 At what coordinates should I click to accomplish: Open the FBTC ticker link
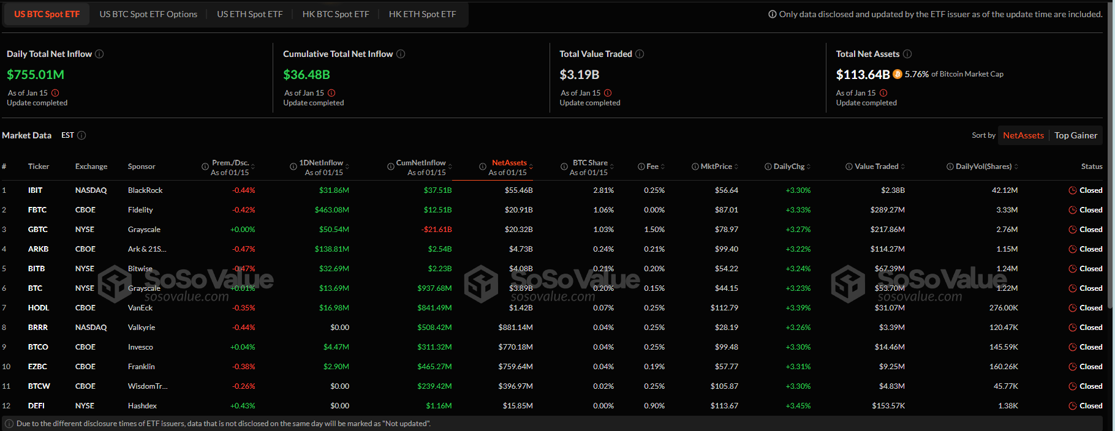point(37,210)
